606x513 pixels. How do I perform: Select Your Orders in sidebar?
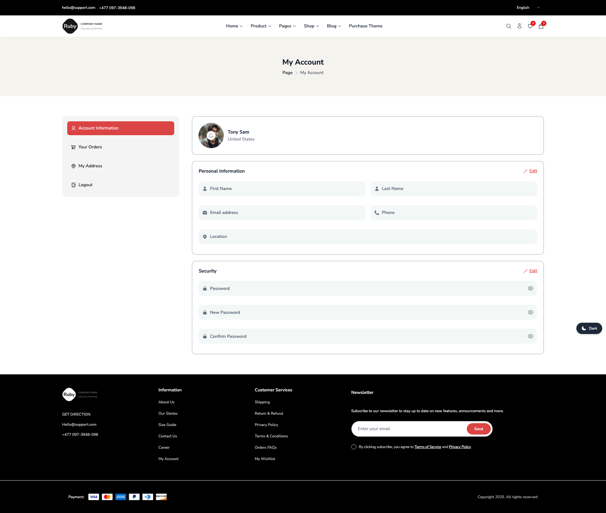(90, 147)
